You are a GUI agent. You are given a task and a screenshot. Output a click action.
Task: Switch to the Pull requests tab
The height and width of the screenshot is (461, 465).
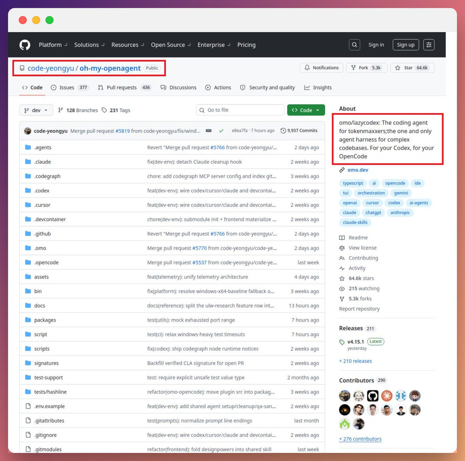click(x=125, y=88)
